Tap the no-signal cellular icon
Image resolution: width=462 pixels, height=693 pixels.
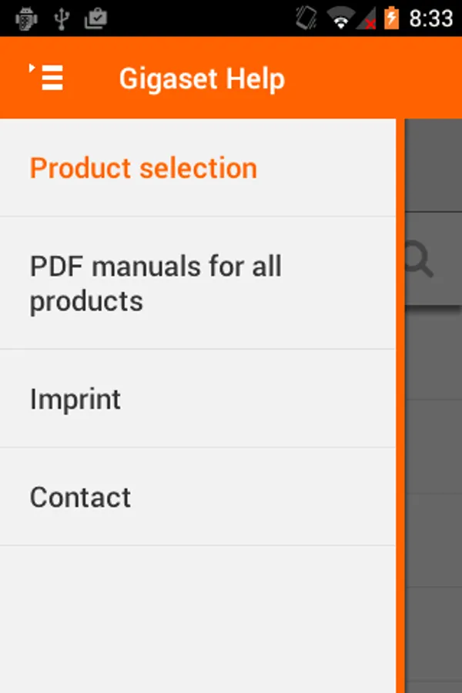pos(367,18)
